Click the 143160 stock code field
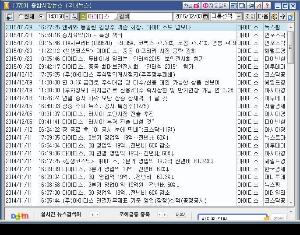 [x=56, y=17]
